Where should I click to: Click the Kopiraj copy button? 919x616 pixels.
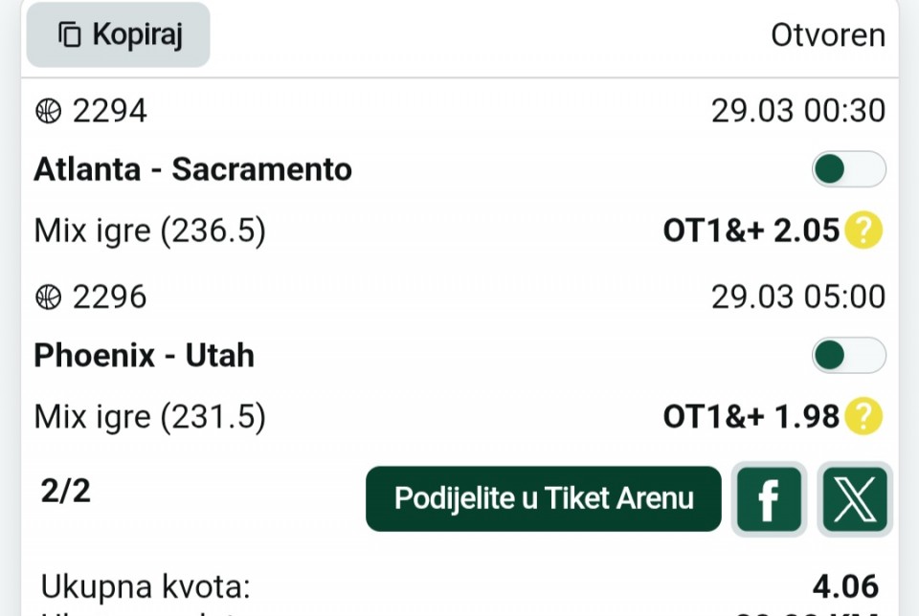tap(119, 35)
